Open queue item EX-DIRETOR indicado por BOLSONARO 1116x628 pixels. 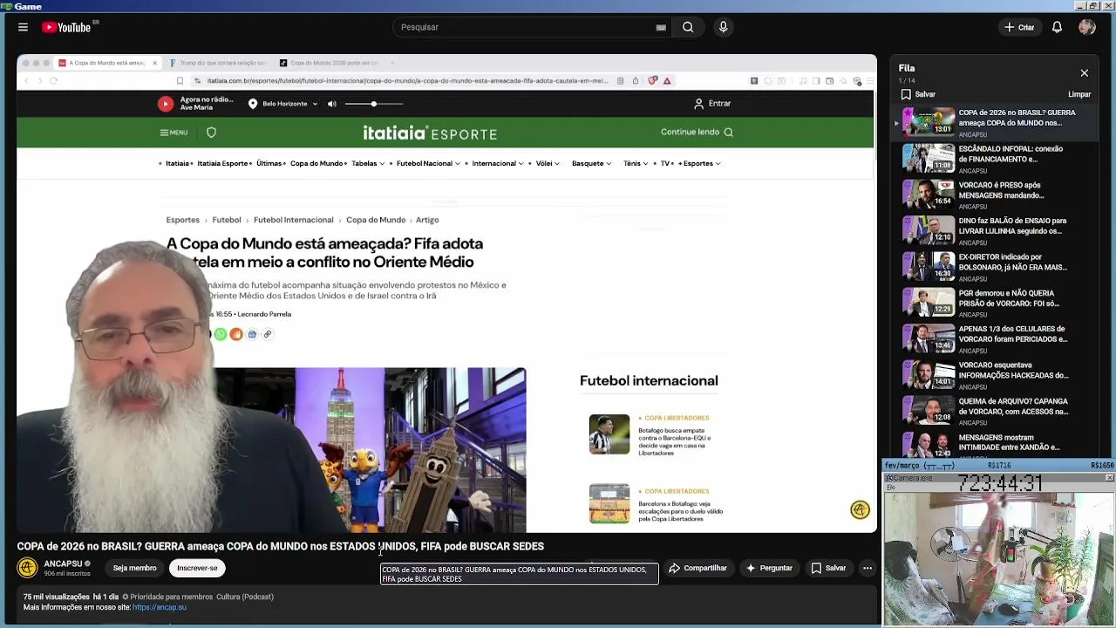point(994,266)
